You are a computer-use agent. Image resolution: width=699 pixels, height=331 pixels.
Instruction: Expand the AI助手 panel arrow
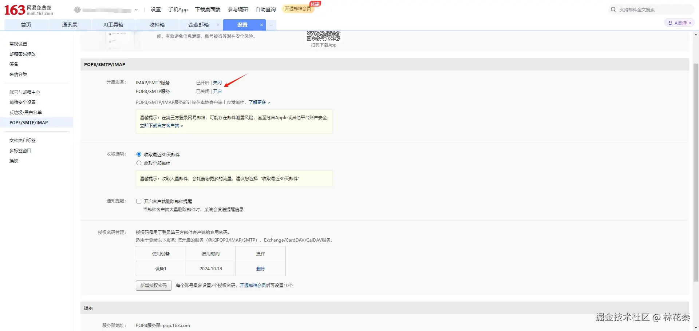690,23
